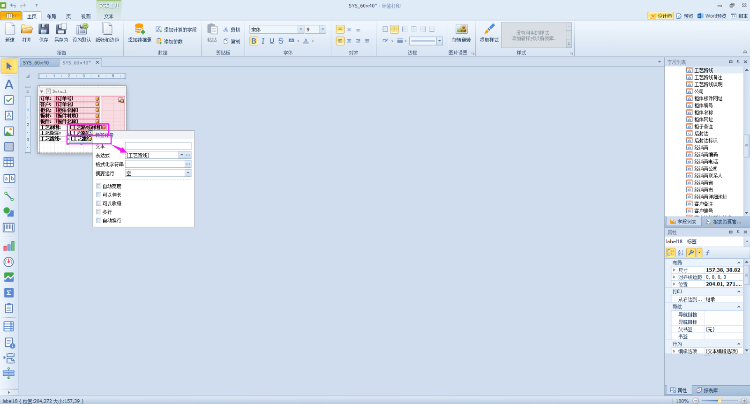Click the 复制 (Copy) button
This screenshot has height=404, width=750.
click(232, 41)
